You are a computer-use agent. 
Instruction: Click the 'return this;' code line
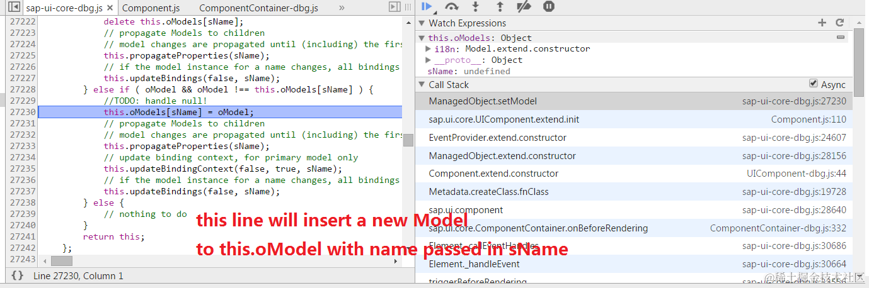pos(113,236)
